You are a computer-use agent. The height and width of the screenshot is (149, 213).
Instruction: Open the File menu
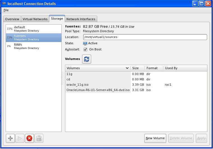click(6, 10)
